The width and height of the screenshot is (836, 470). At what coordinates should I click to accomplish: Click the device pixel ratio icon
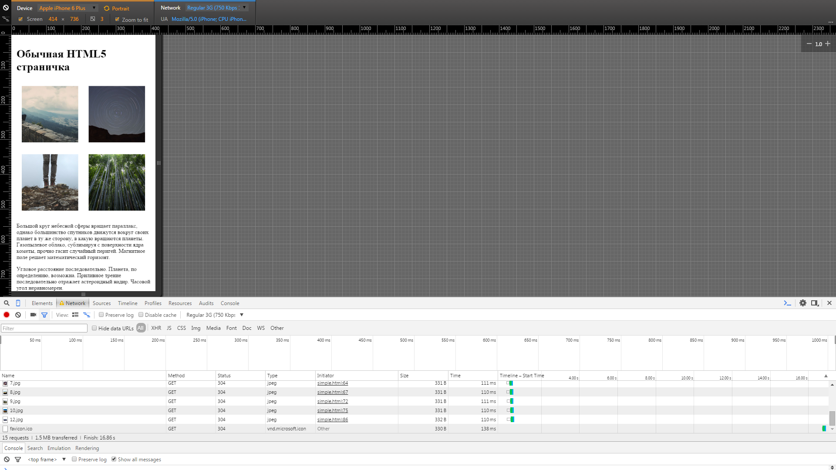pos(93,19)
